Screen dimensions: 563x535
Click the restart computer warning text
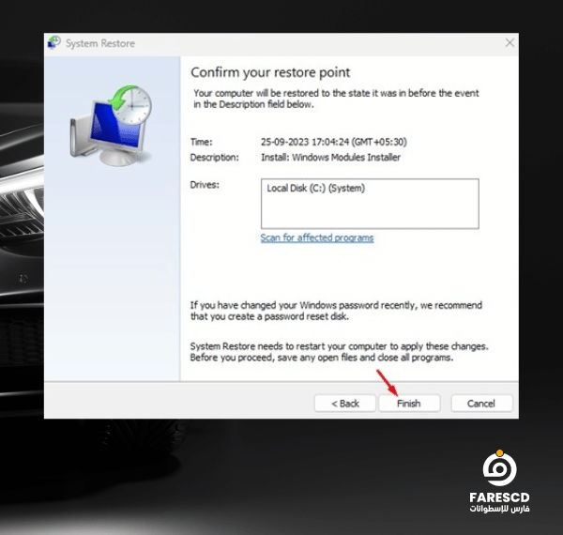(x=340, y=352)
